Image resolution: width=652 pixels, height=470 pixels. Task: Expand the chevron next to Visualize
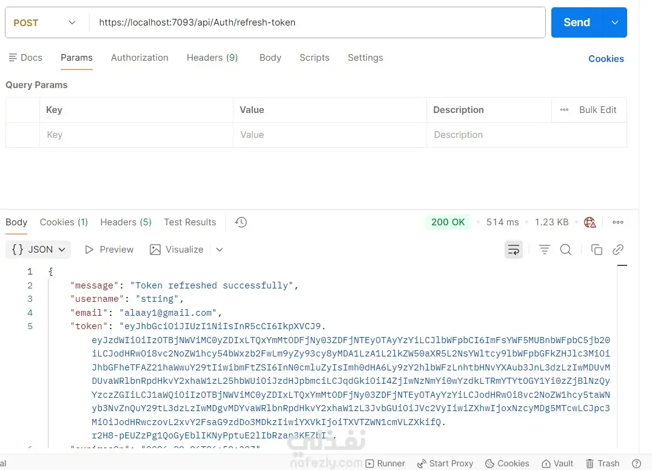coord(220,250)
